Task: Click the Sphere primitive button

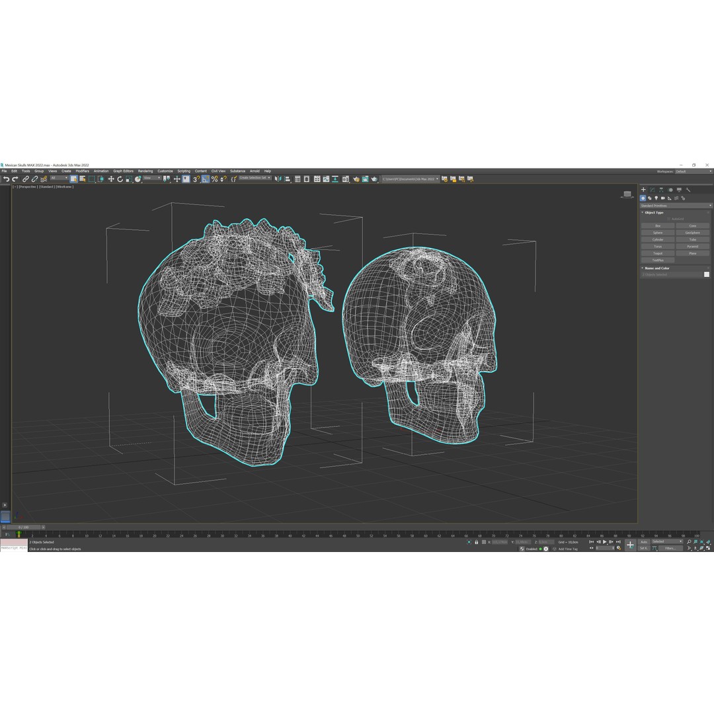Action: (658, 233)
